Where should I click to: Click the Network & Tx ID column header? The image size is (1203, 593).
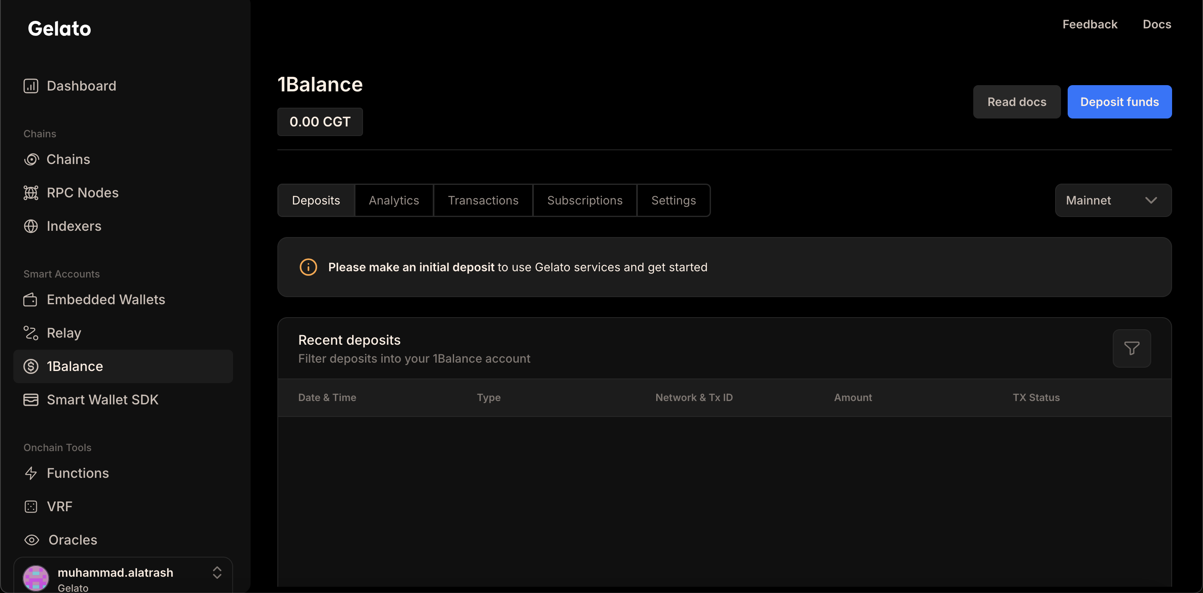pos(694,398)
